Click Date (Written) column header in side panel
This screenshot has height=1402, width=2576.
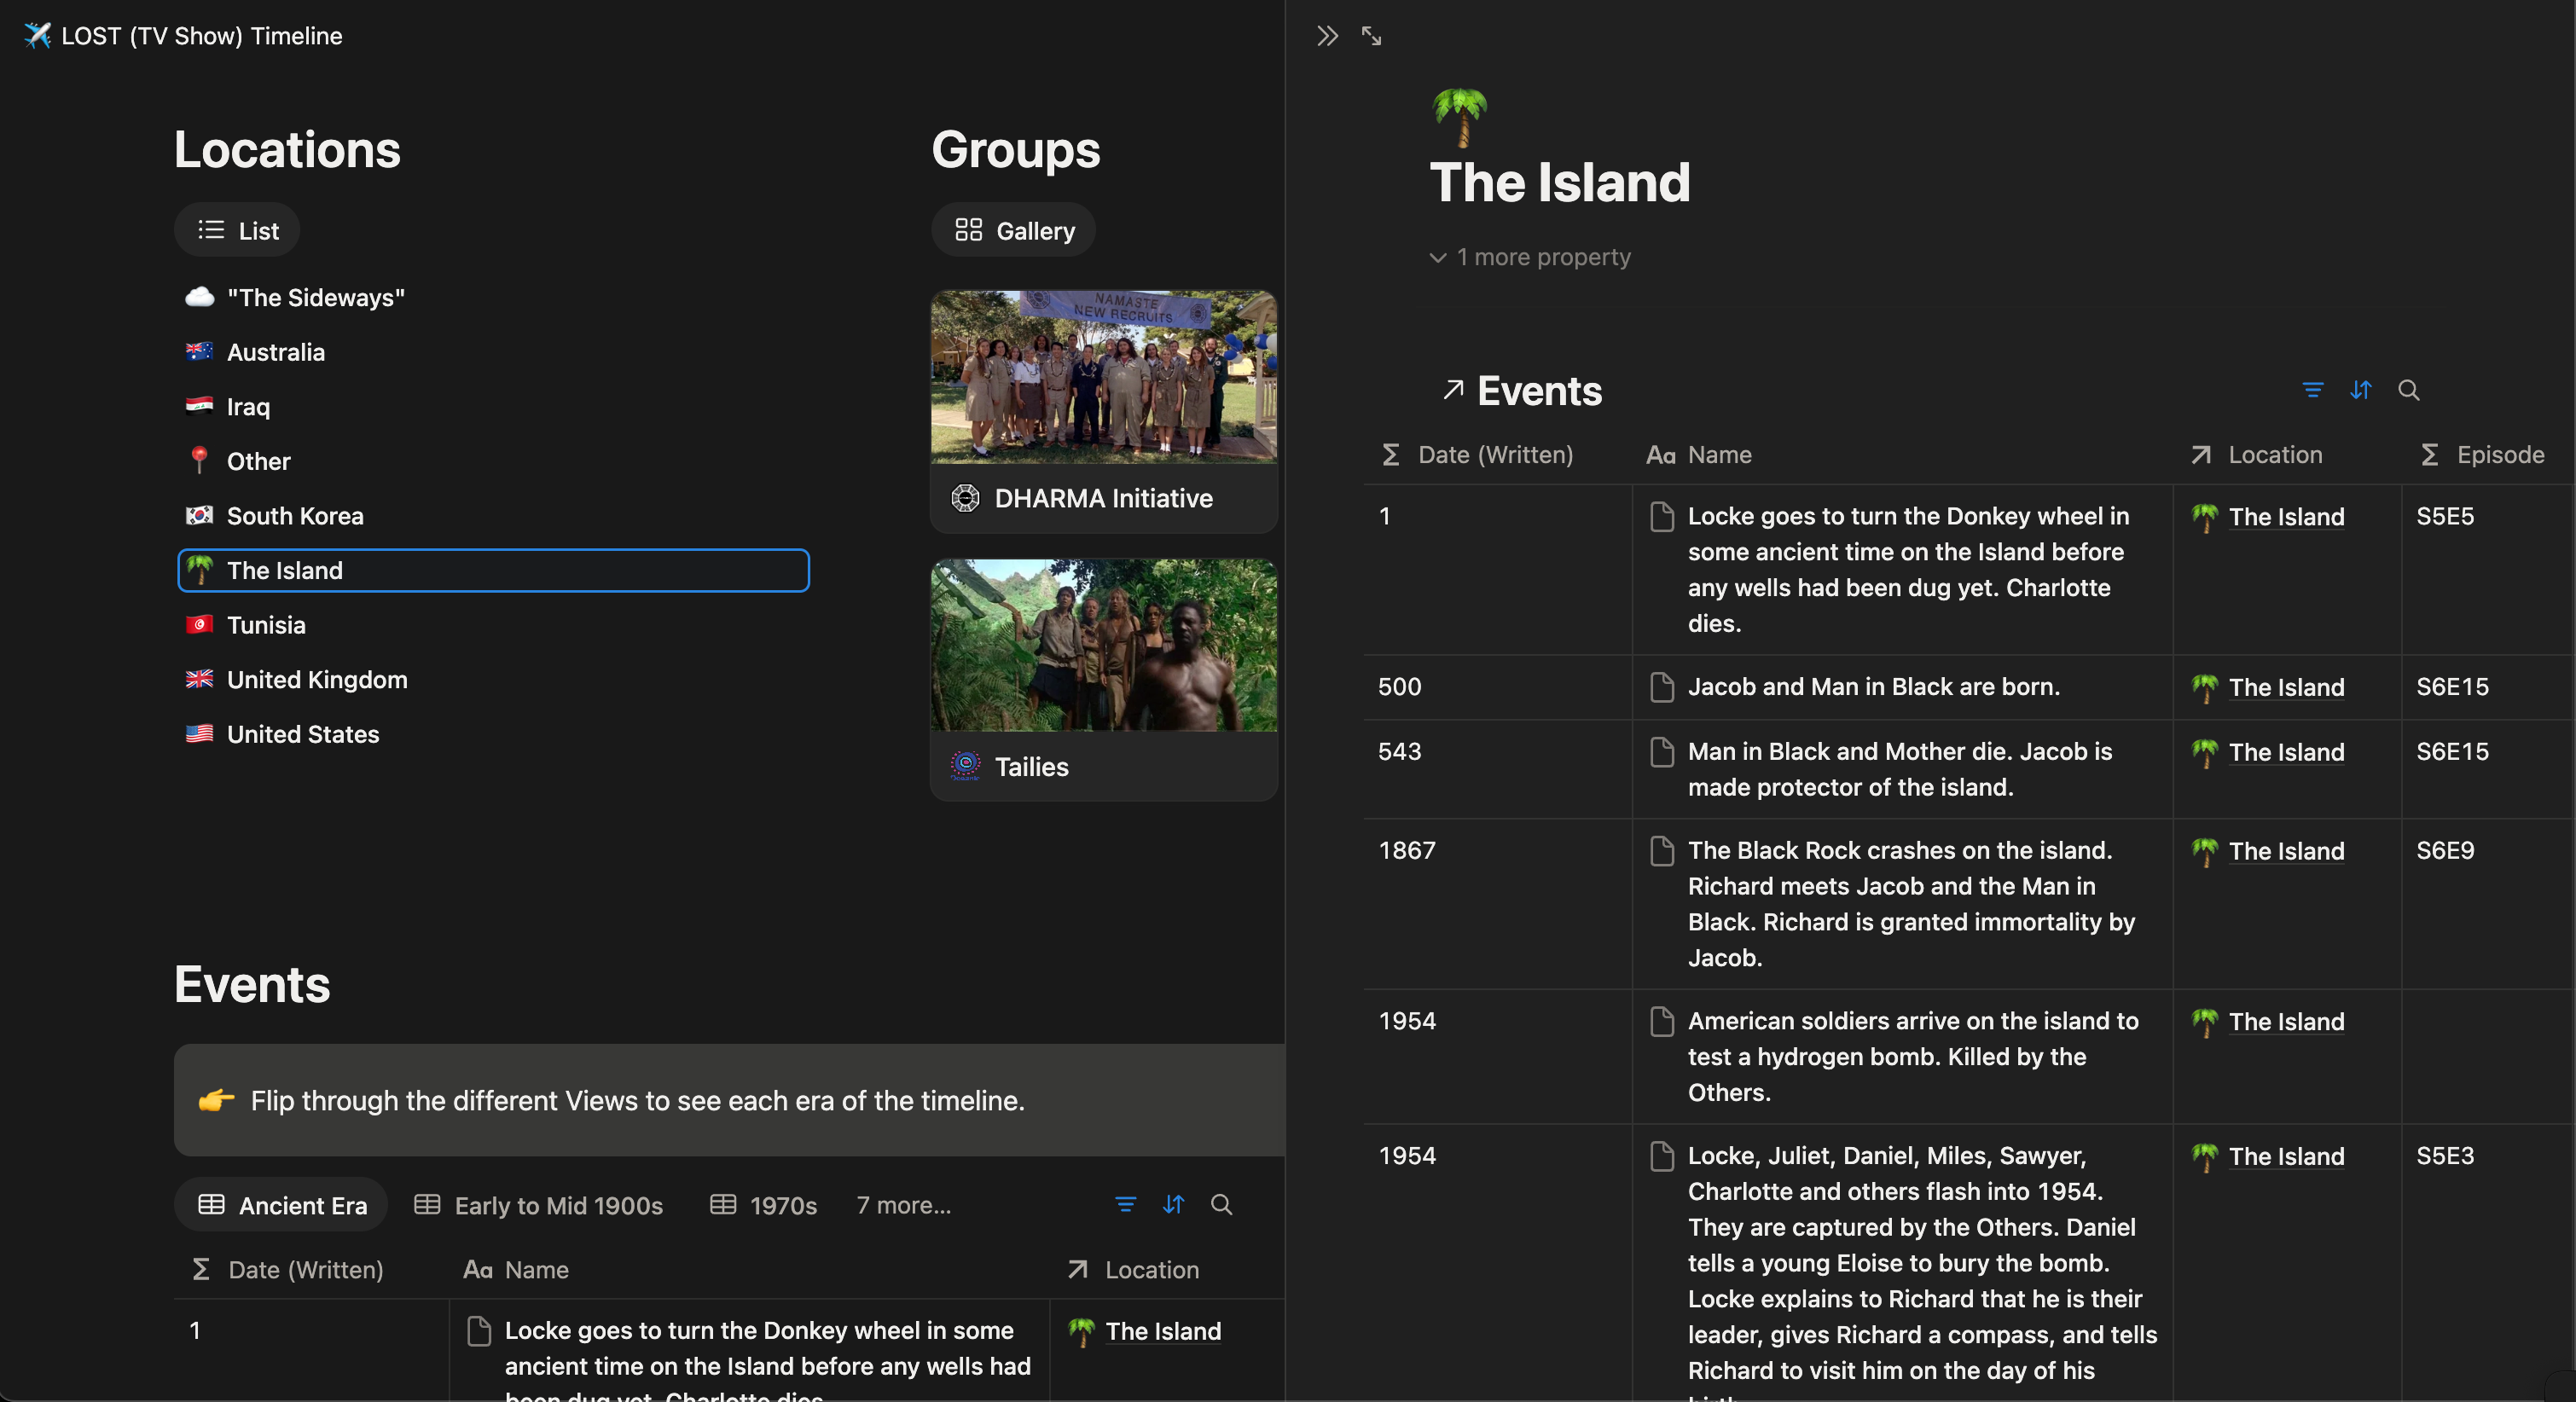click(x=1497, y=455)
